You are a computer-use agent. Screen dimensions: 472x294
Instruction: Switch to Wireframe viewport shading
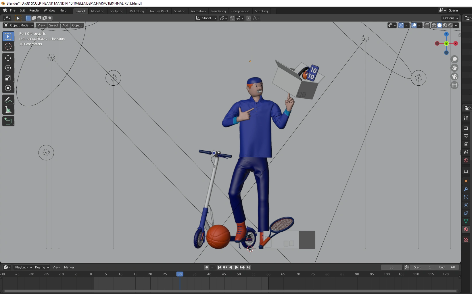pos(434,25)
